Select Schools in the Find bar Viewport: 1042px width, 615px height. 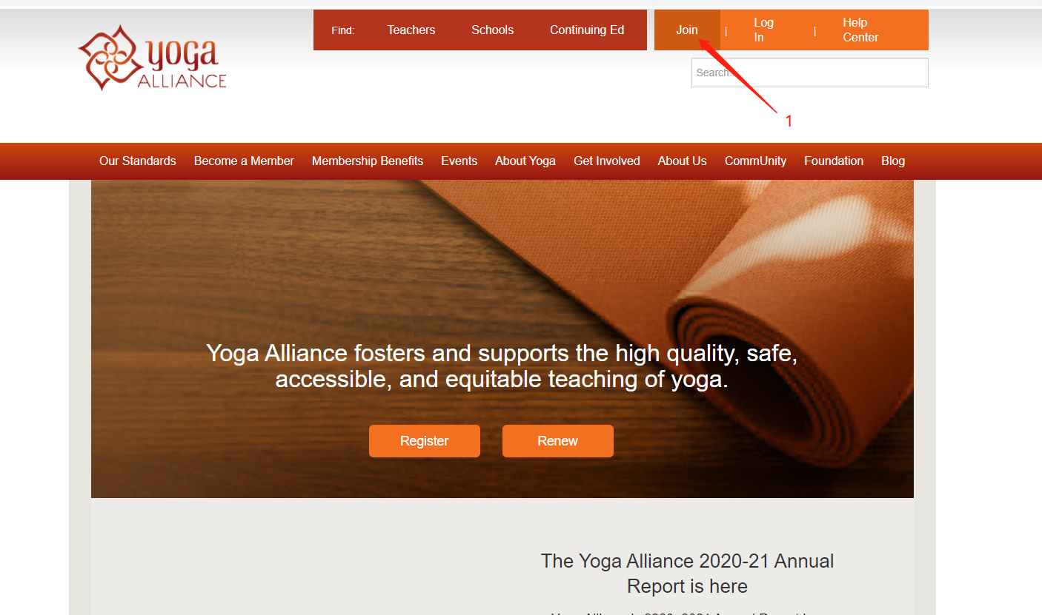pyautogui.click(x=492, y=30)
